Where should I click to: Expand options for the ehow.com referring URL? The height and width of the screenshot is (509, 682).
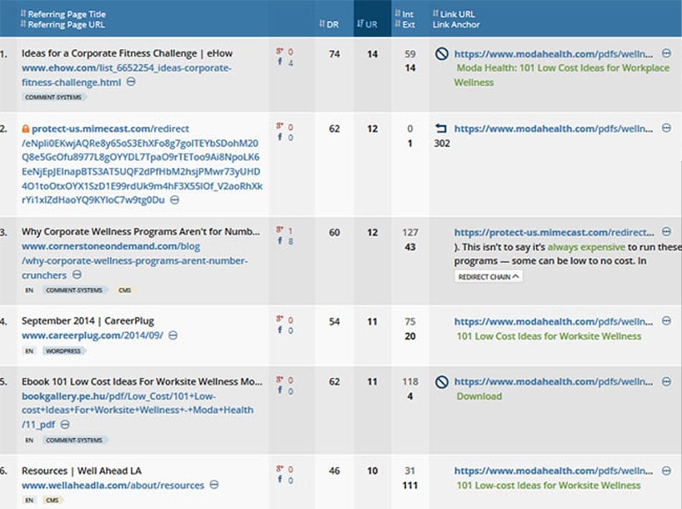click(131, 82)
